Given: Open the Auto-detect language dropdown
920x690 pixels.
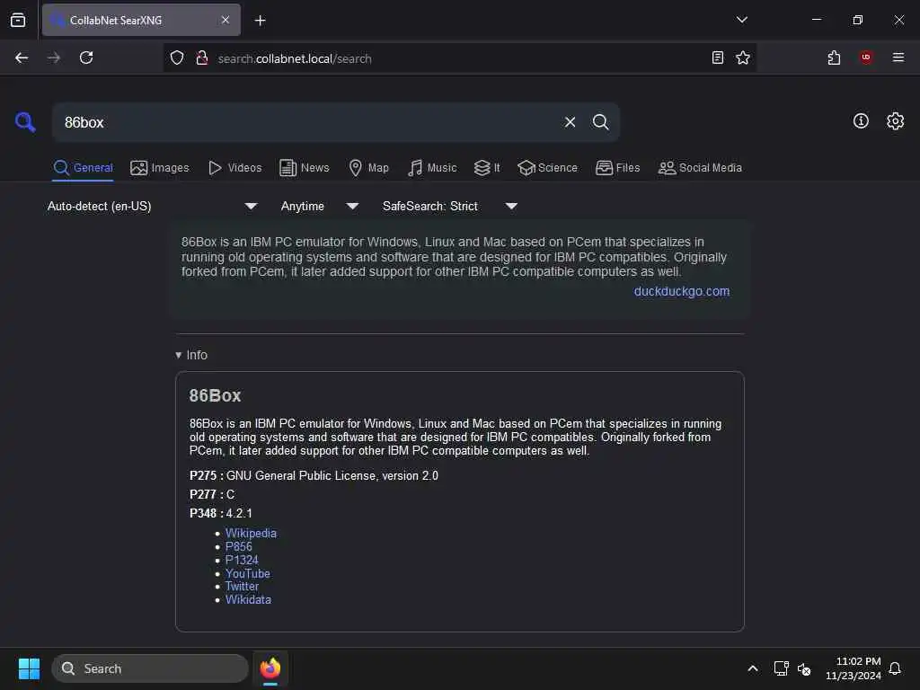Looking at the screenshot, I should (x=152, y=206).
